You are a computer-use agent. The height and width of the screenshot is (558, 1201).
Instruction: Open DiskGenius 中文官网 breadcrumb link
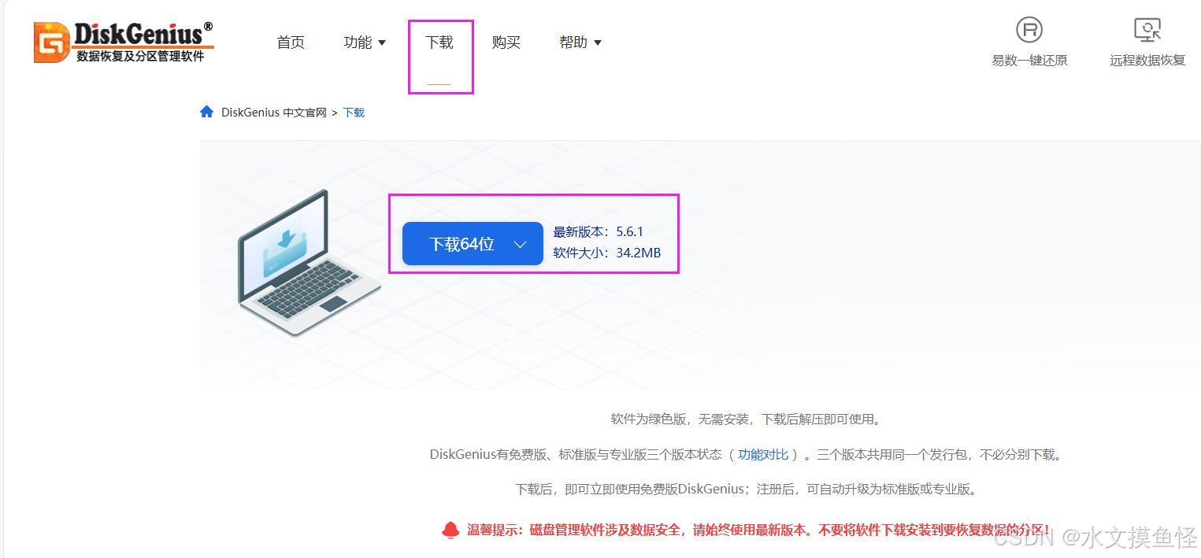273,113
